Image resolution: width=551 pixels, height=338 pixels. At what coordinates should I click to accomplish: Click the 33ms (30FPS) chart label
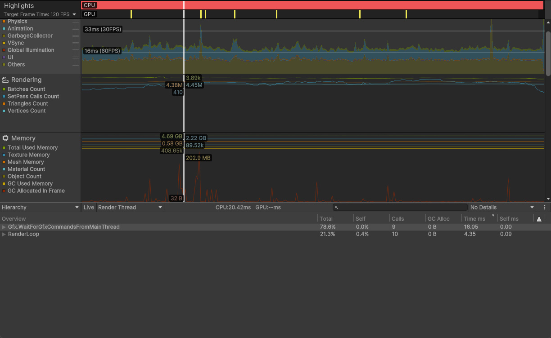point(103,29)
